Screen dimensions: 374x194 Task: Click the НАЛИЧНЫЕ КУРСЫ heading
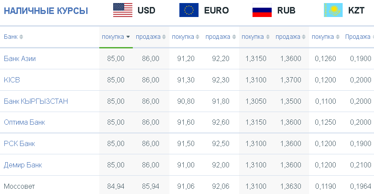click(x=46, y=11)
